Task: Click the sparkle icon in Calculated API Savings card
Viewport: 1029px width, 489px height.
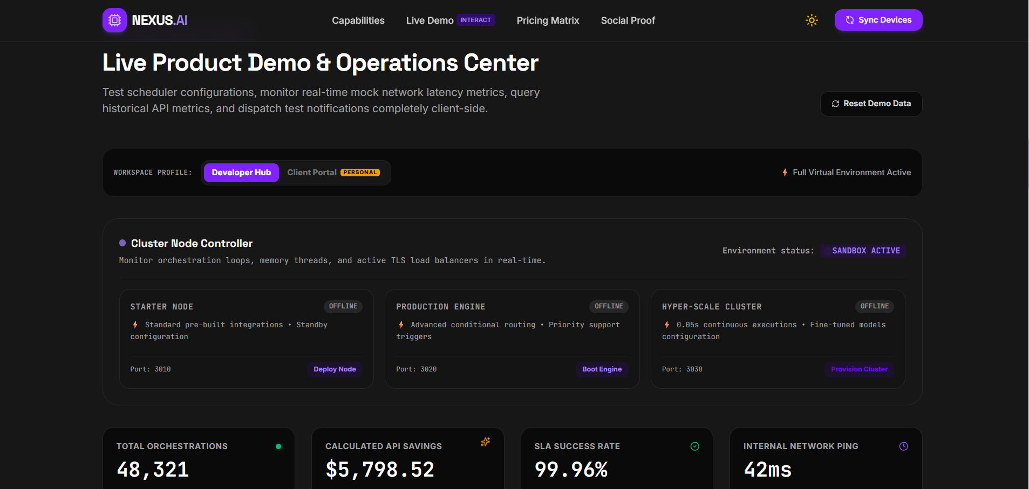Action: [x=486, y=442]
